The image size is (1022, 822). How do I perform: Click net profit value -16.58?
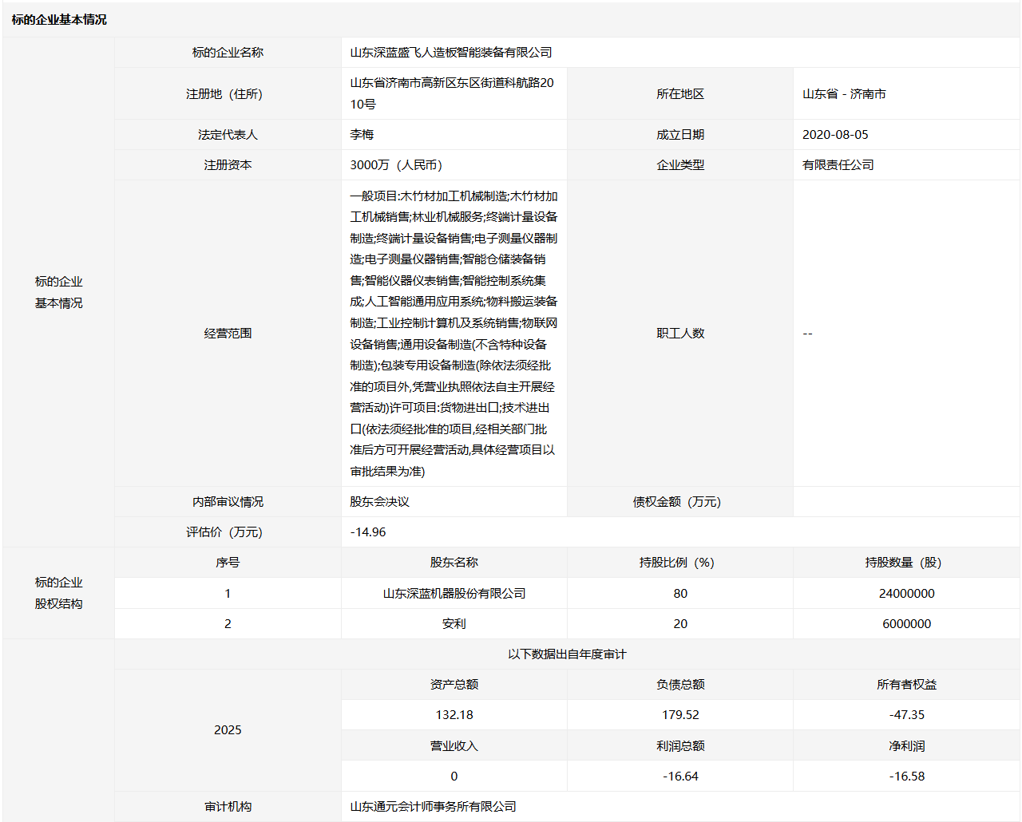906,776
